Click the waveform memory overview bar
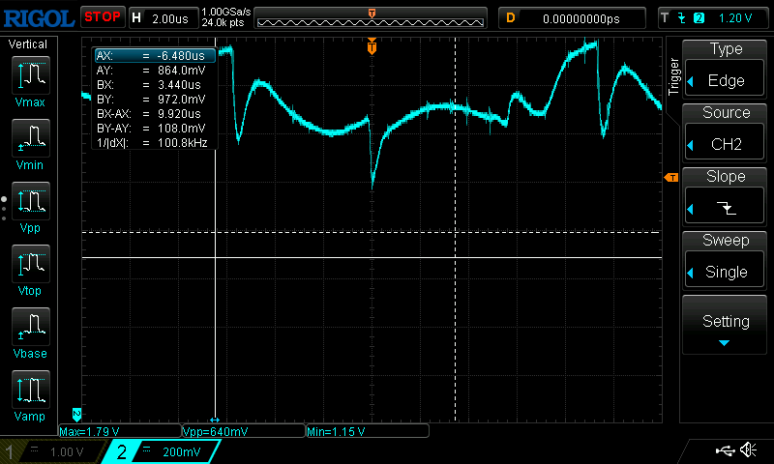The width and height of the screenshot is (774, 464). coord(371,18)
